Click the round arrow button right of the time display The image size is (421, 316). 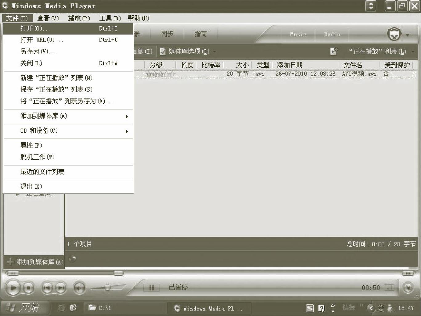[x=408, y=288]
